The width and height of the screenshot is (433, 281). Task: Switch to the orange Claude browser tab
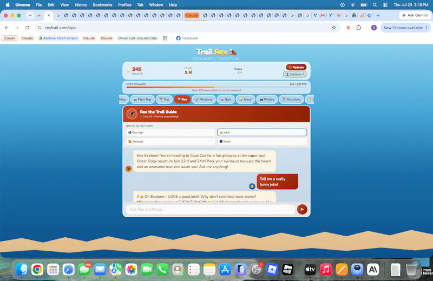[192, 16]
